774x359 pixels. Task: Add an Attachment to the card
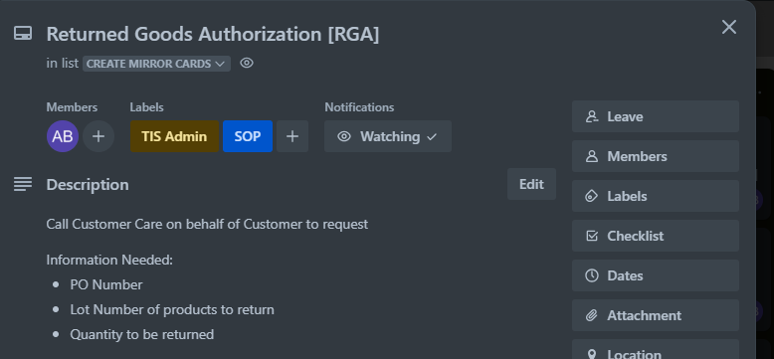coord(655,315)
